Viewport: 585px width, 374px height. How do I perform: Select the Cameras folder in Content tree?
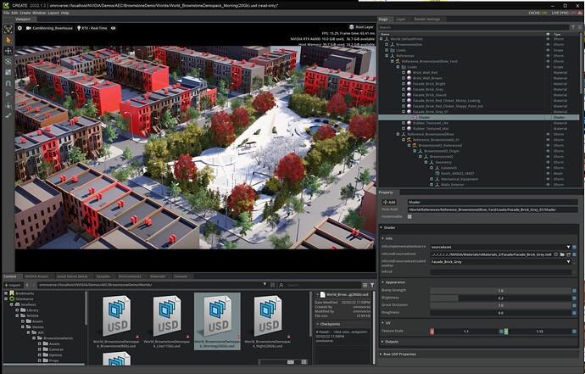[x=56, y=349]
